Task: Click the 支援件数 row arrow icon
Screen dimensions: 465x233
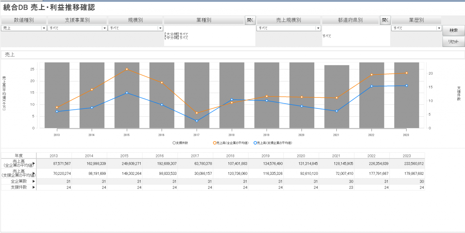Action: (x=34, y=187)
